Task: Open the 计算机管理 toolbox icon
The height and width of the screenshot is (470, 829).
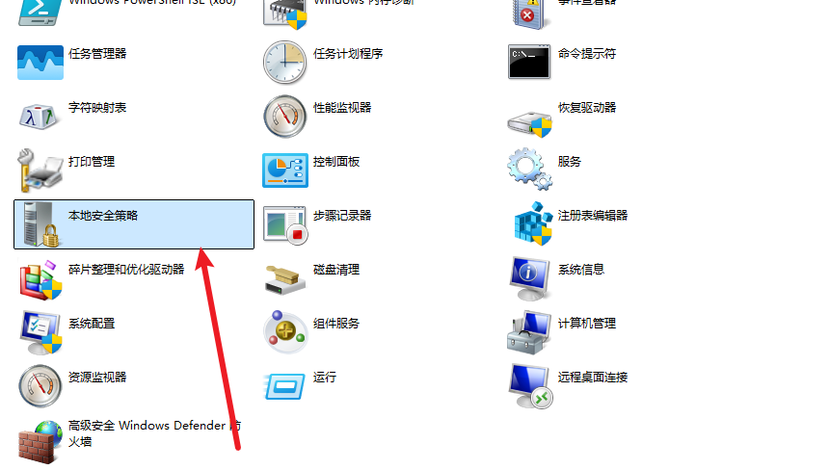Action: [x=530, y=332]
